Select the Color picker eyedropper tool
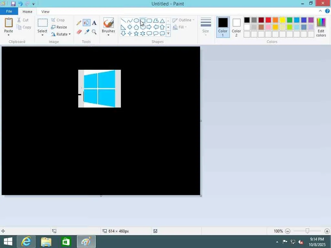Image resolution: width=331 pixels, height=248 pixels. [x=87, y=32]
